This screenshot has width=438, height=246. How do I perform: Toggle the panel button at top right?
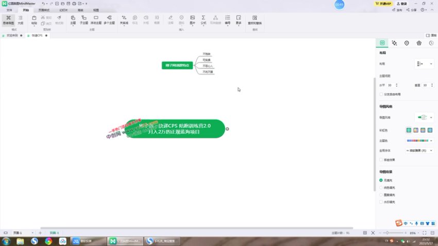[431, 36]
